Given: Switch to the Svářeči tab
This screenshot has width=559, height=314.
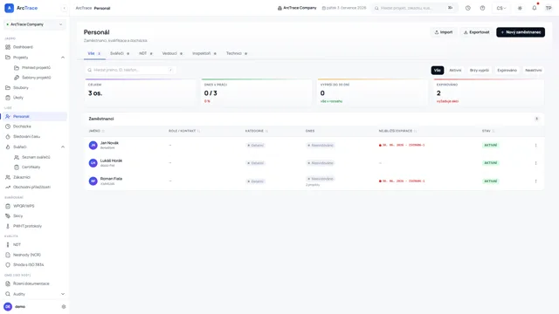Looking at the screenshot, I should tap(120, 53).
